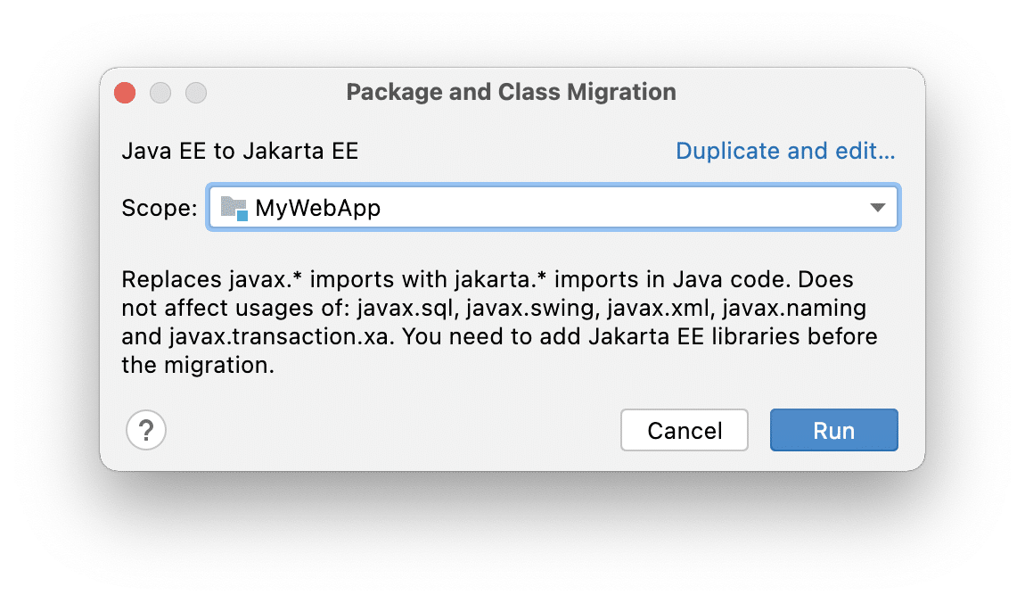
Task: Click the word javax.transaction.xa in the description
Action: point(280,336)
